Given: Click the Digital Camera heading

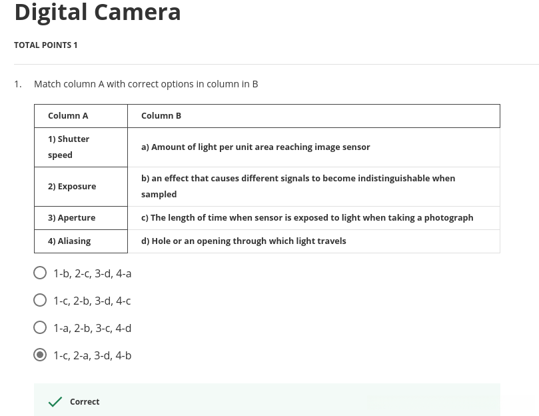Looking at the screenshot, I should coord(97,12).
